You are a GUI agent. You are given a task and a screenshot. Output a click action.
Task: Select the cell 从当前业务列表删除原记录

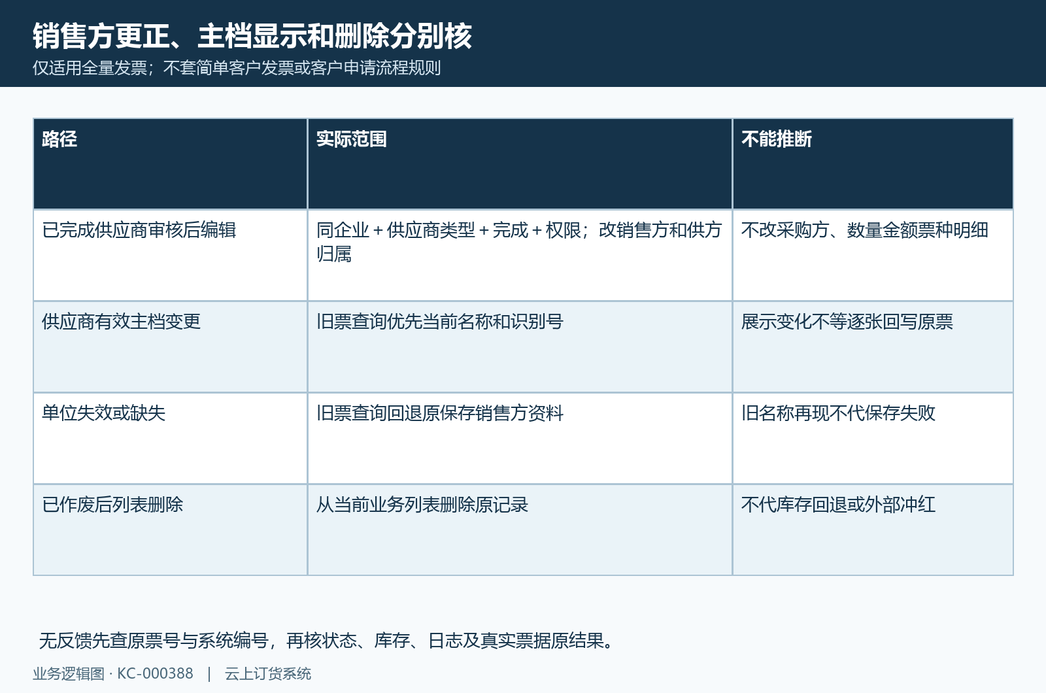click(520, 530)
